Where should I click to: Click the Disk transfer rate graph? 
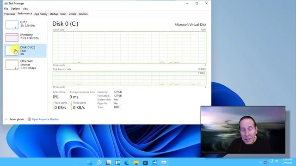[129, 78]
